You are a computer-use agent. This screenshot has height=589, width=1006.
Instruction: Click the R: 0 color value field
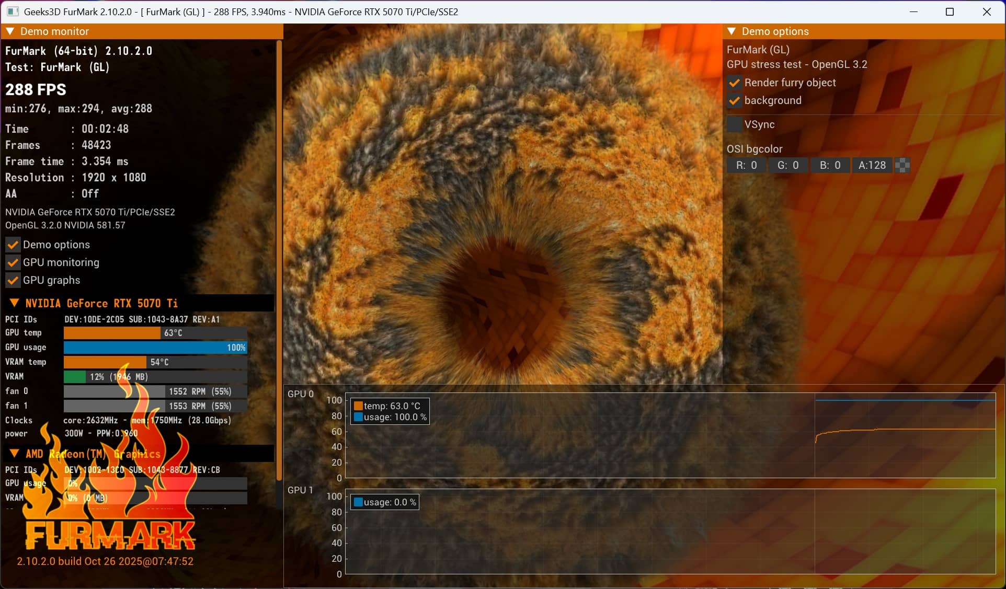(x=746, y=166)
